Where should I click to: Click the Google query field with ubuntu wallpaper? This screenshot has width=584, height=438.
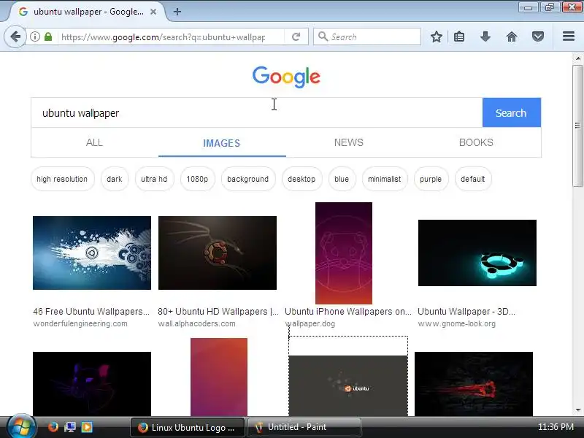click(x=257, y=112)
